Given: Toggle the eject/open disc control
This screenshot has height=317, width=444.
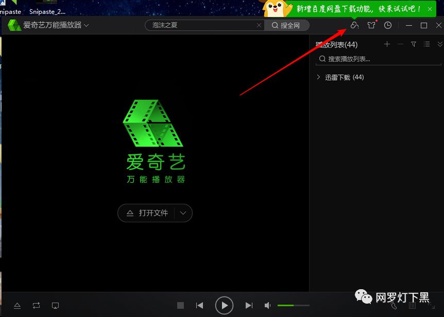Looking at the screenshot, I should click(x=17, y=305).
